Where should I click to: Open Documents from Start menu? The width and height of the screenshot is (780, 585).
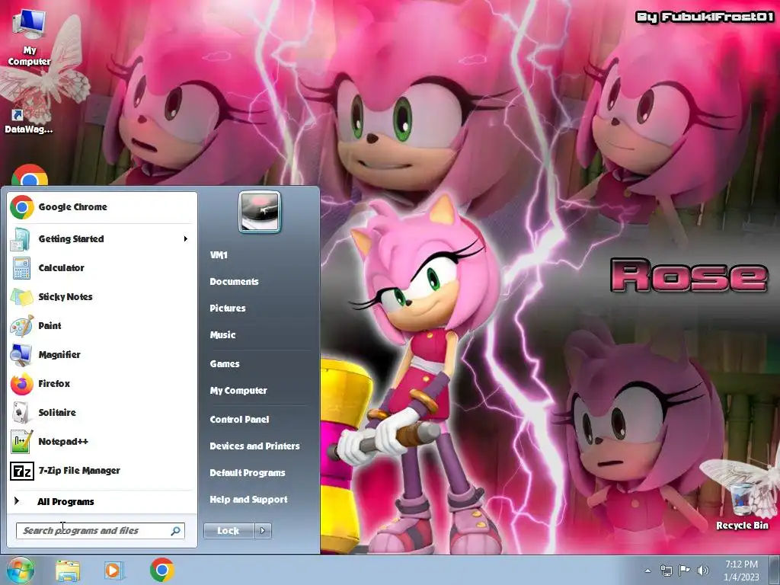click(x=235, y=282)
